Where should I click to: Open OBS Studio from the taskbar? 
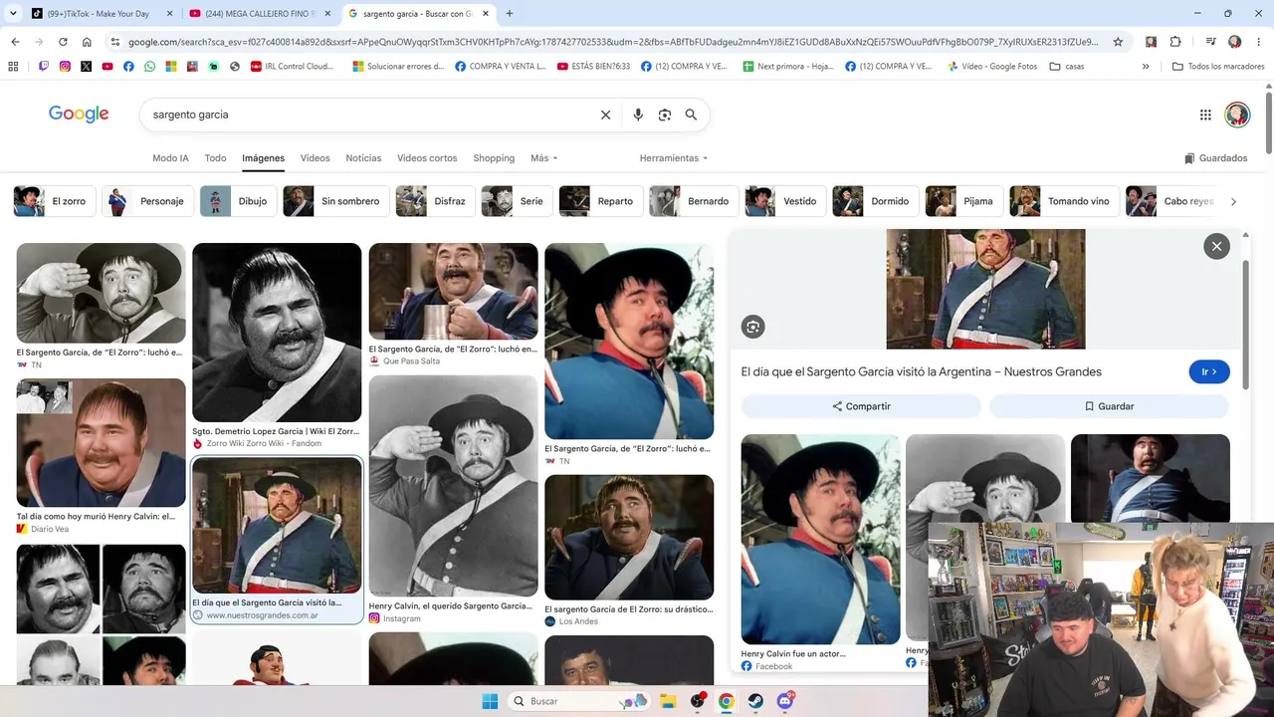(x=698, y=701)
